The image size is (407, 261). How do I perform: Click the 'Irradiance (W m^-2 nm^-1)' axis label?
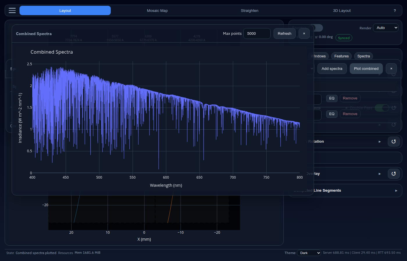(20, 118)
